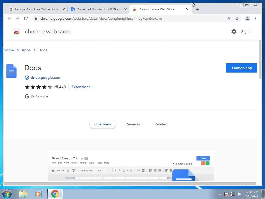Open the Related tab
The height and width of the screenshot is (199, 265).
161,124
